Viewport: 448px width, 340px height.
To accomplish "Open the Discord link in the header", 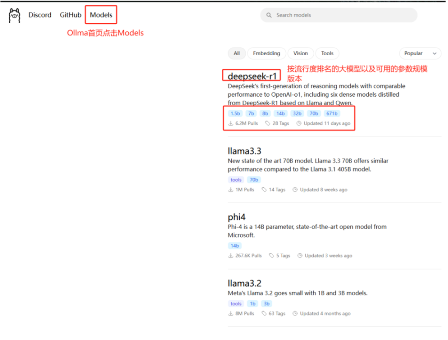I will (x=40, y=15).
